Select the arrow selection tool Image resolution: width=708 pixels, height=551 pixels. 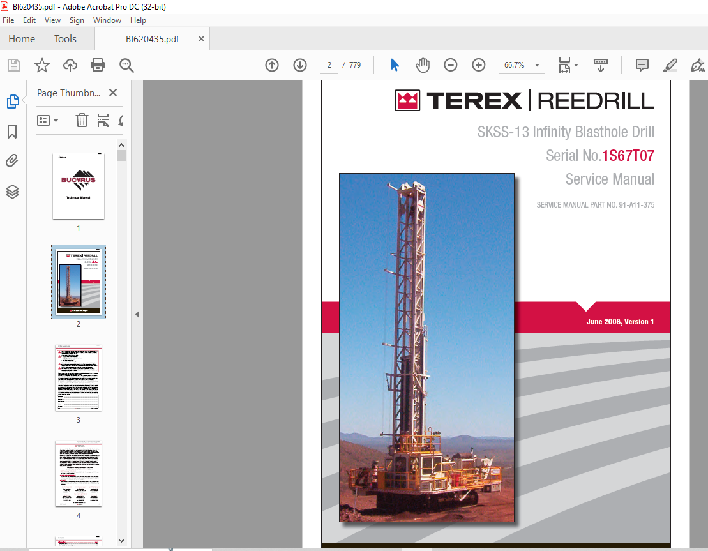[x=395, y=65]
